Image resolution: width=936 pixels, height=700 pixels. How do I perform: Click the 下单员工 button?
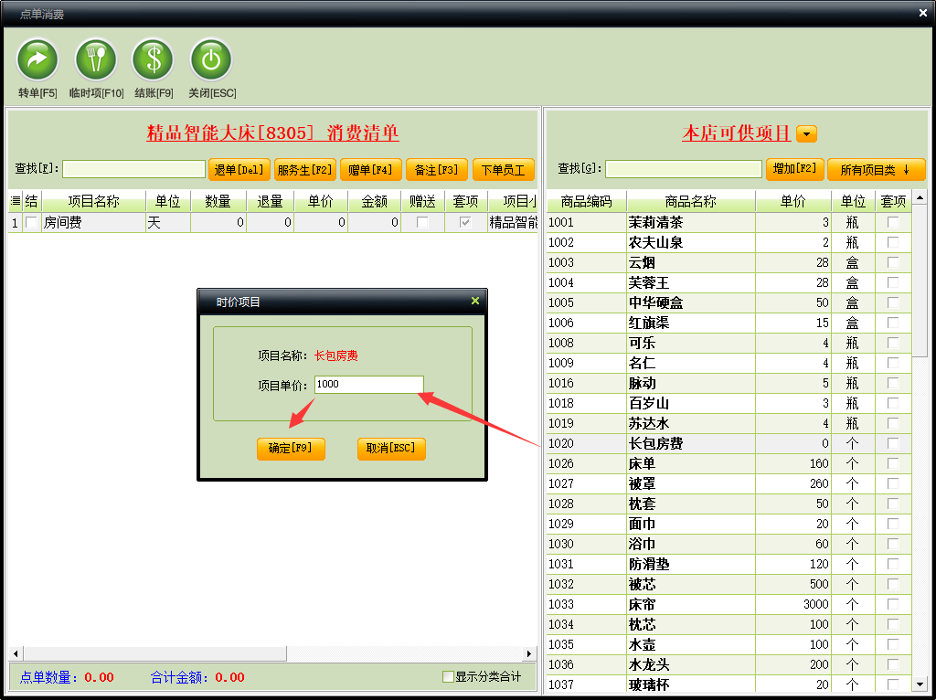[504, 170]
